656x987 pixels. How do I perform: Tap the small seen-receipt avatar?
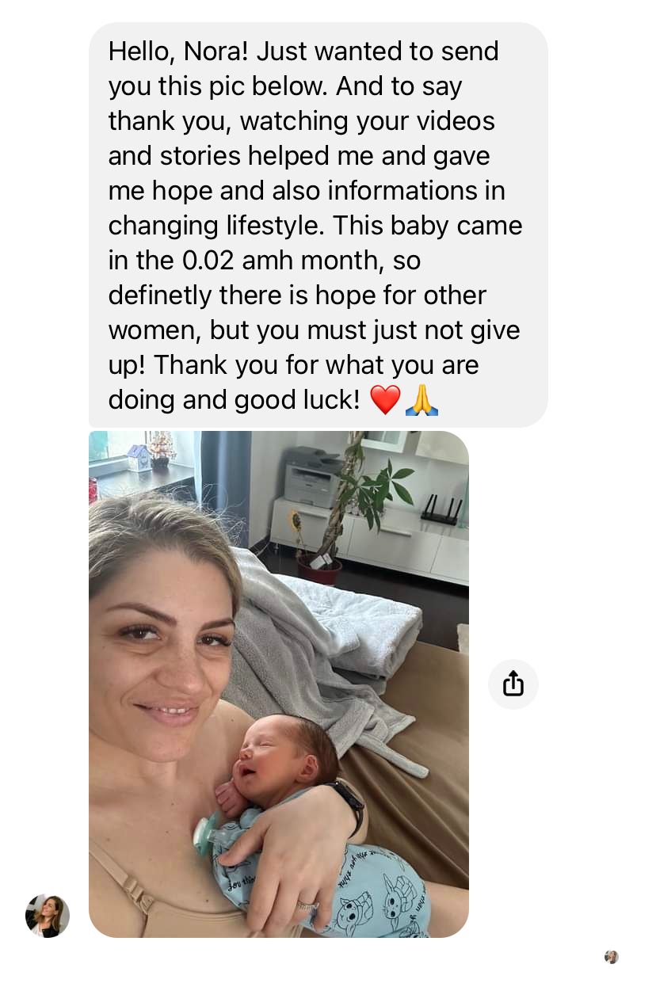click(x=611, y=957)
